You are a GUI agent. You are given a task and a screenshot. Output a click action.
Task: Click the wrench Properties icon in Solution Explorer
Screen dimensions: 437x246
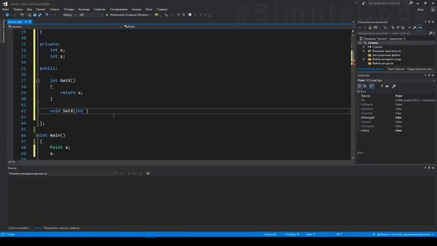coord(414,27)
